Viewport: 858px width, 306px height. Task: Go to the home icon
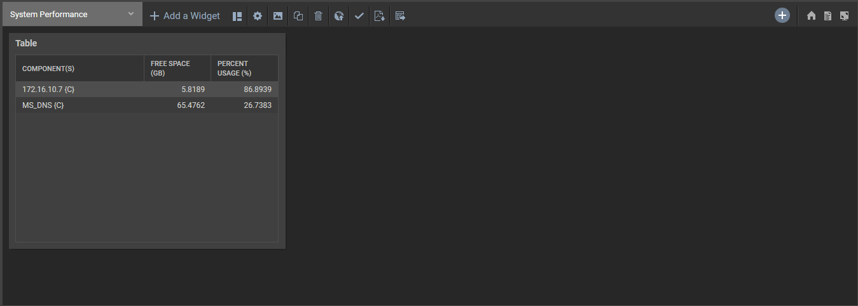811,16
